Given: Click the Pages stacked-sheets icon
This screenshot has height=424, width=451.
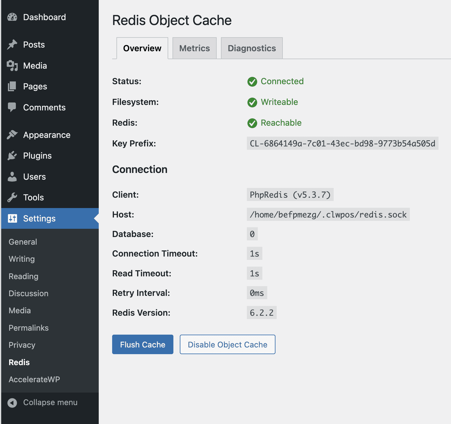Looking at the screenshot, I should [x=12, y=86].
